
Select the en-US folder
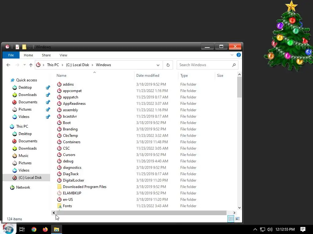68,199
